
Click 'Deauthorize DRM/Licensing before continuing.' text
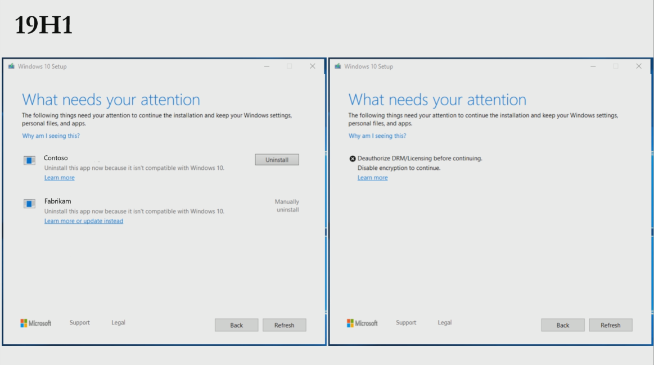(420, 159)
